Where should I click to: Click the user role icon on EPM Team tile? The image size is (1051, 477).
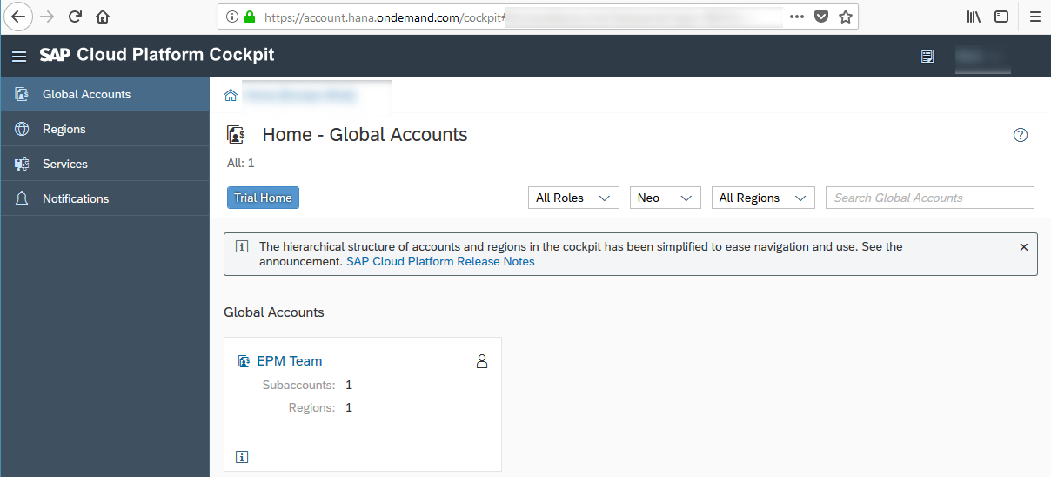pos(482,361)
